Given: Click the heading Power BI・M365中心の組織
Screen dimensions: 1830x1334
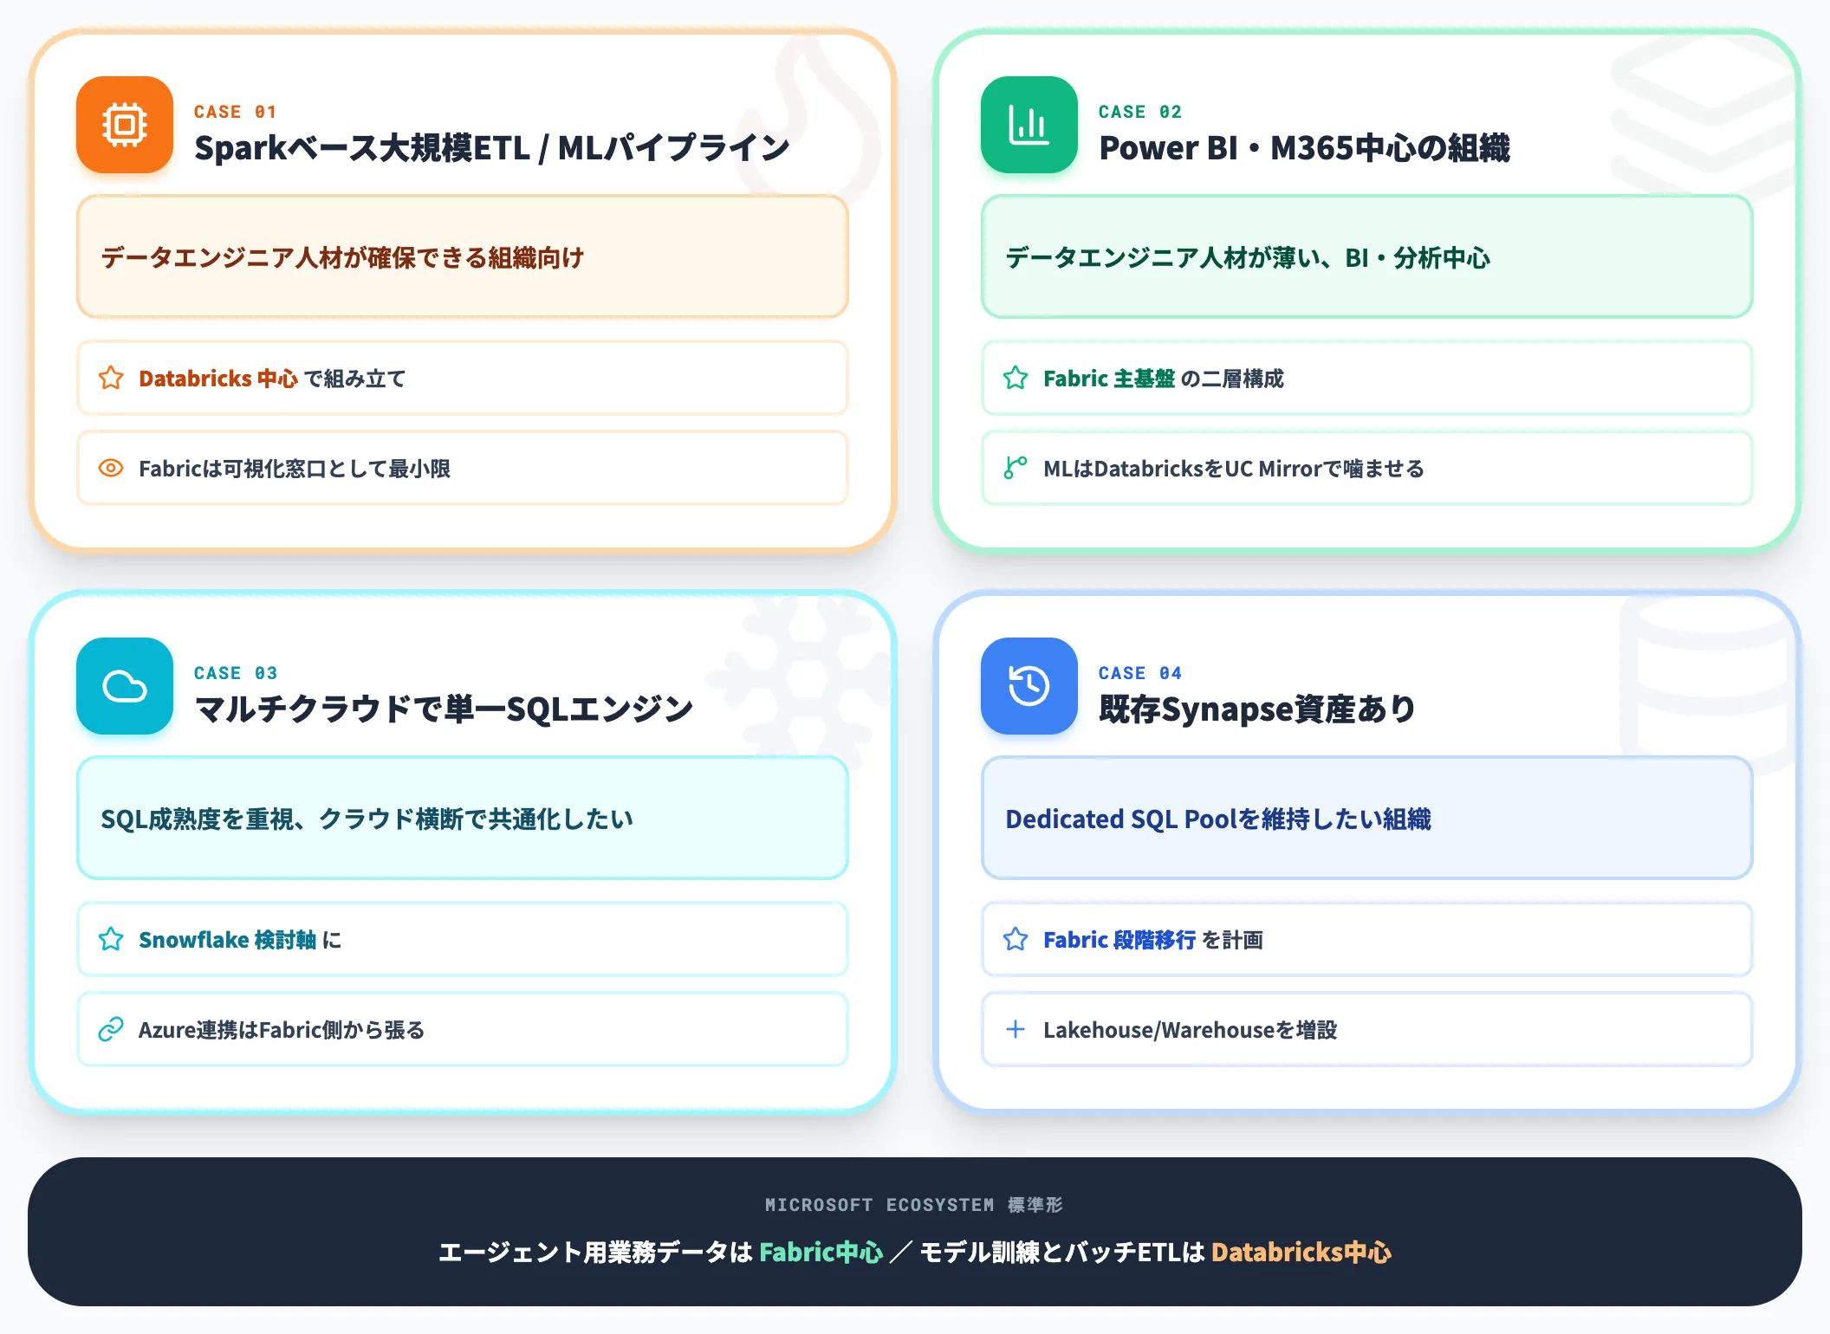Looking at the screenshot, I should 1304,148.
